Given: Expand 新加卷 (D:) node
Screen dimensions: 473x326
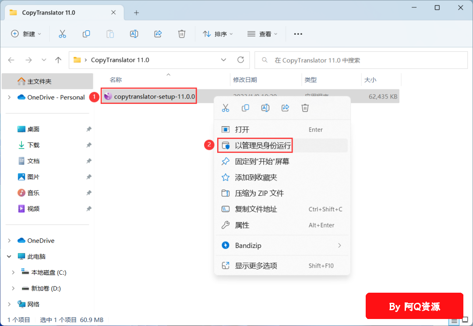Looking at the screenshot, I should [x=13, y=288].
